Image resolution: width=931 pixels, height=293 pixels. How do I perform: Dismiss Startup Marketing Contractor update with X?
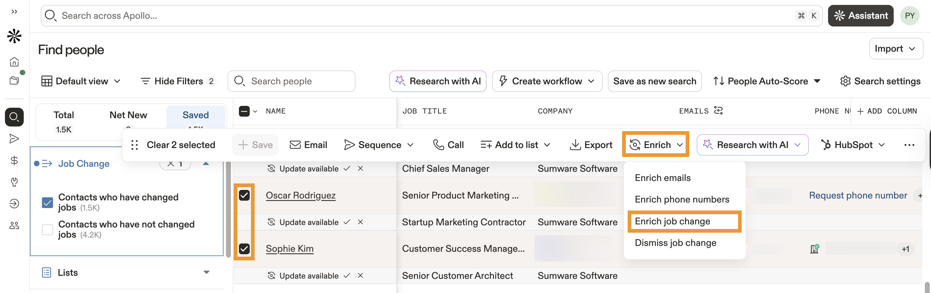(360, 222)
